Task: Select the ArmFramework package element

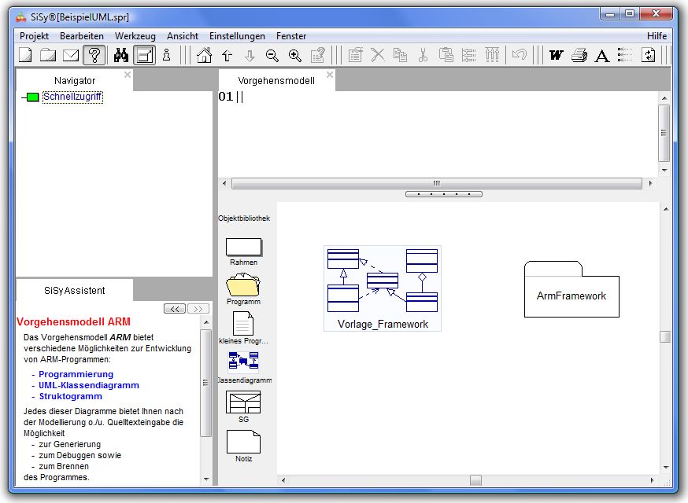Action: [x=571, y=289]
